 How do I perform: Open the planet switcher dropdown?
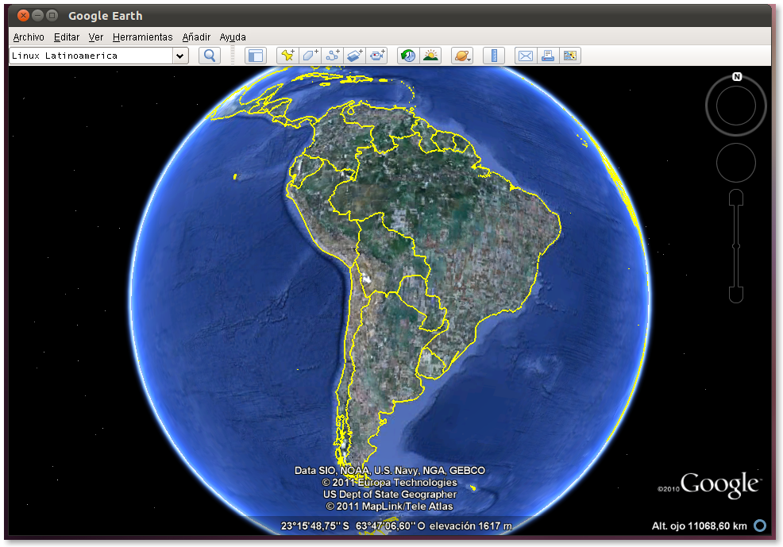point(461,56)
